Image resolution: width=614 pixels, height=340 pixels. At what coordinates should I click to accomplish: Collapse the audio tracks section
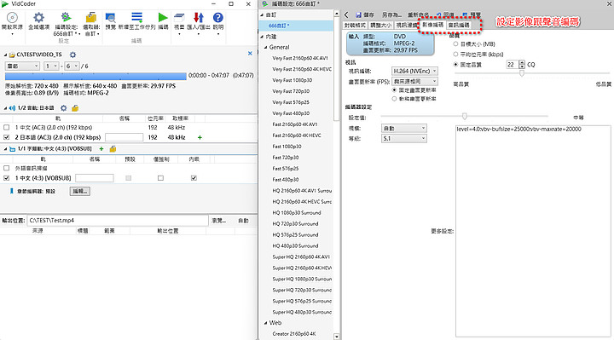5,108
